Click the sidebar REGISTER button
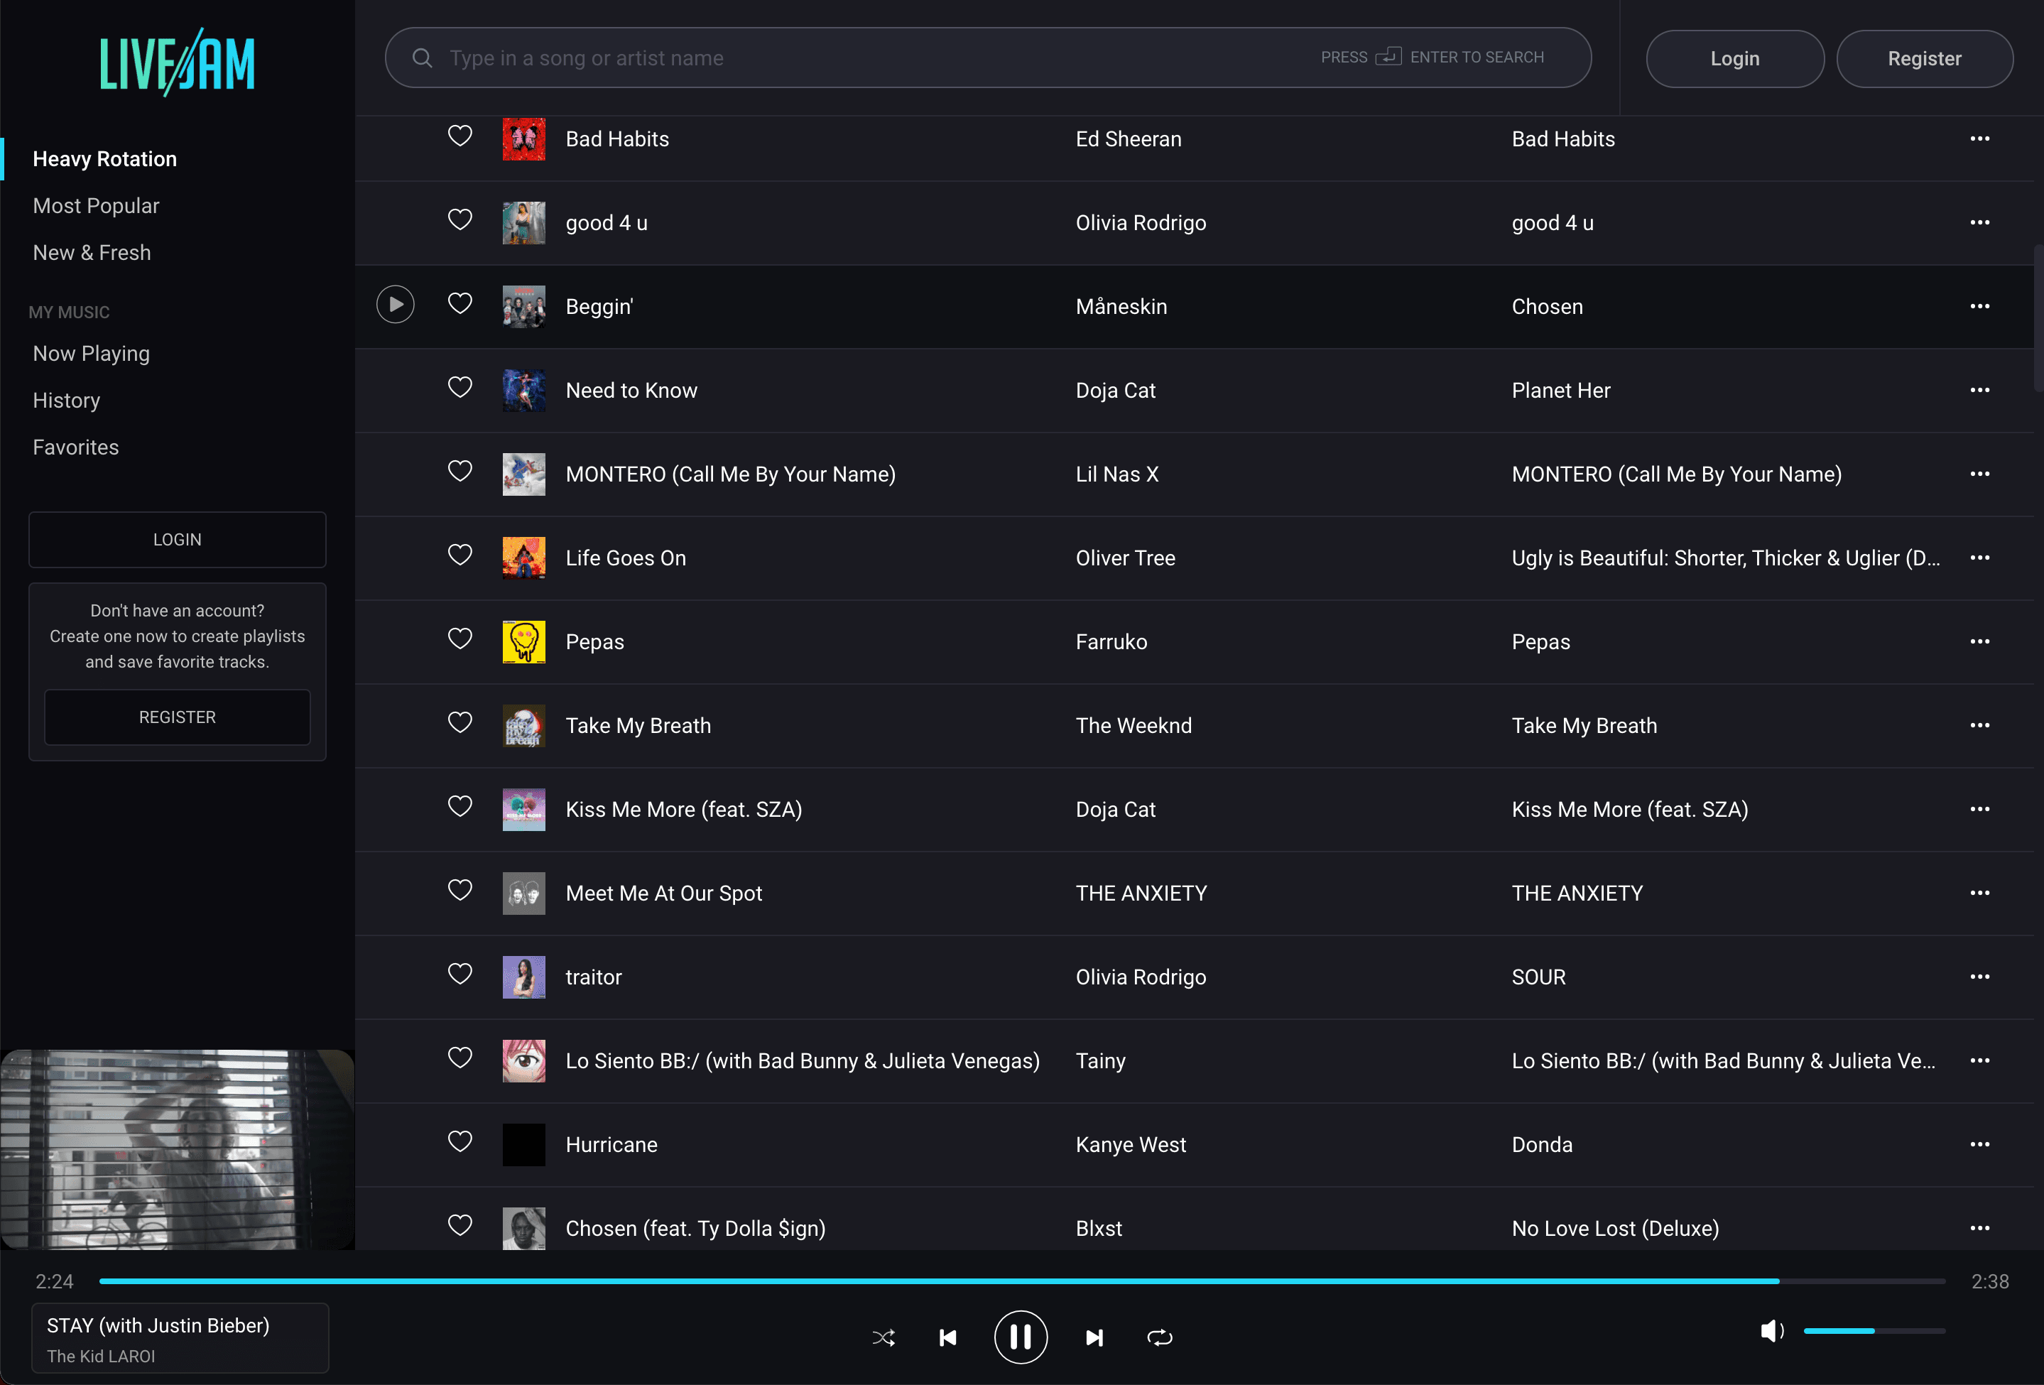2044x1385 pixels. coord(177,717)
